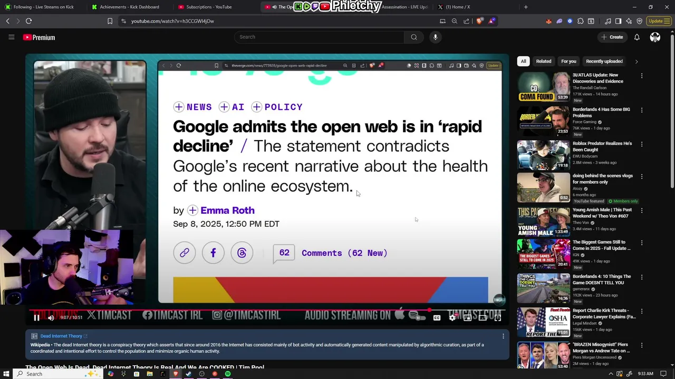The image size is (675, 379).
Task: Open options for Biggest Games Still to Come video
Action: pyautogui.click(x=642, y=243)
